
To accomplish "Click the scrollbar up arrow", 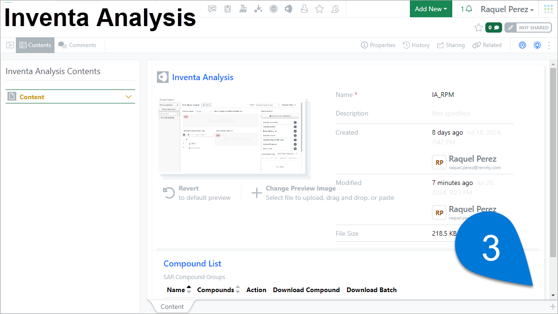I will tap(553, 64).
